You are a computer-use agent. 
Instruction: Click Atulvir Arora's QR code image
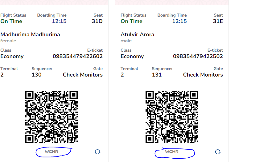[172, 117]
